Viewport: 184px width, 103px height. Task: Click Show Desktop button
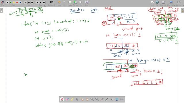point(171,3)
